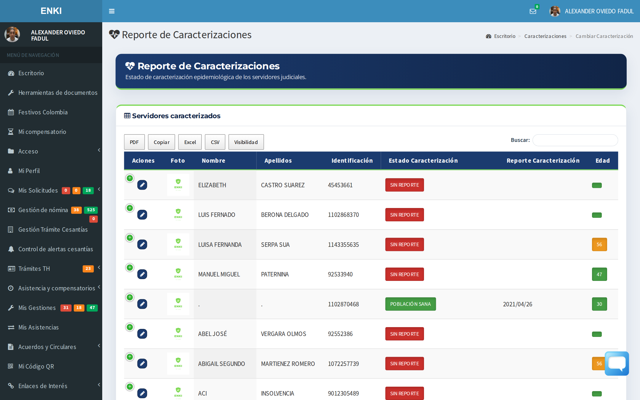
Task: Click the user avatar in top bar
Action: (x=555, y=11)
